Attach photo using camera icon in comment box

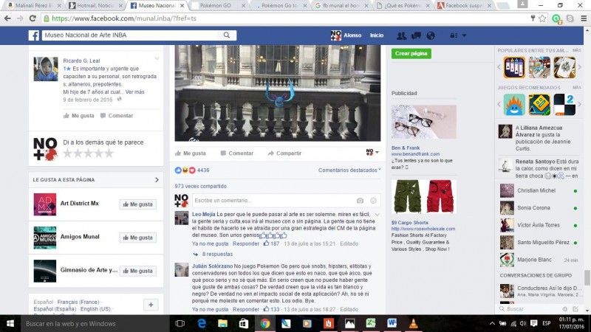(360, 201)
